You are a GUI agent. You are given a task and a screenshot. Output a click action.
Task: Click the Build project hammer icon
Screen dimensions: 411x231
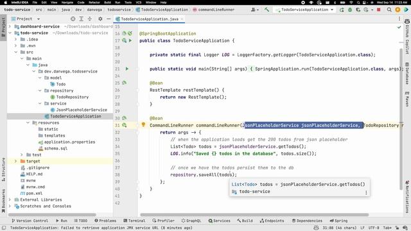(x=267, y=10)
